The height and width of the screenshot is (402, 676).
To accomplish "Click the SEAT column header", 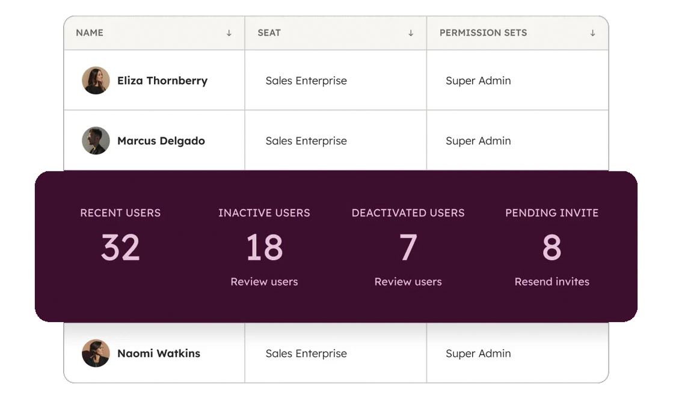I will (x=269, y=33).
